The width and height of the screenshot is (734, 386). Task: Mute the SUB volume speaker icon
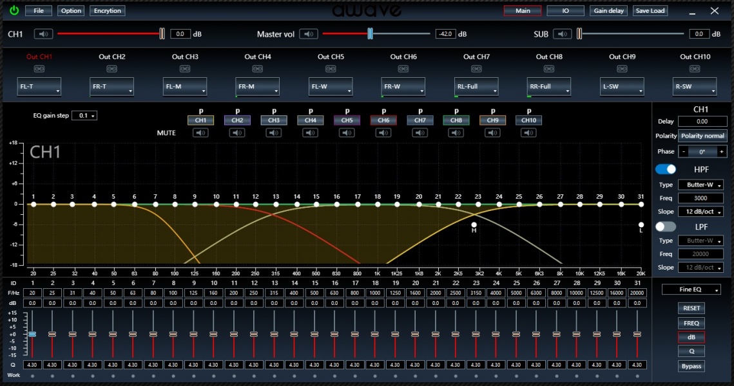click(563, 34)
